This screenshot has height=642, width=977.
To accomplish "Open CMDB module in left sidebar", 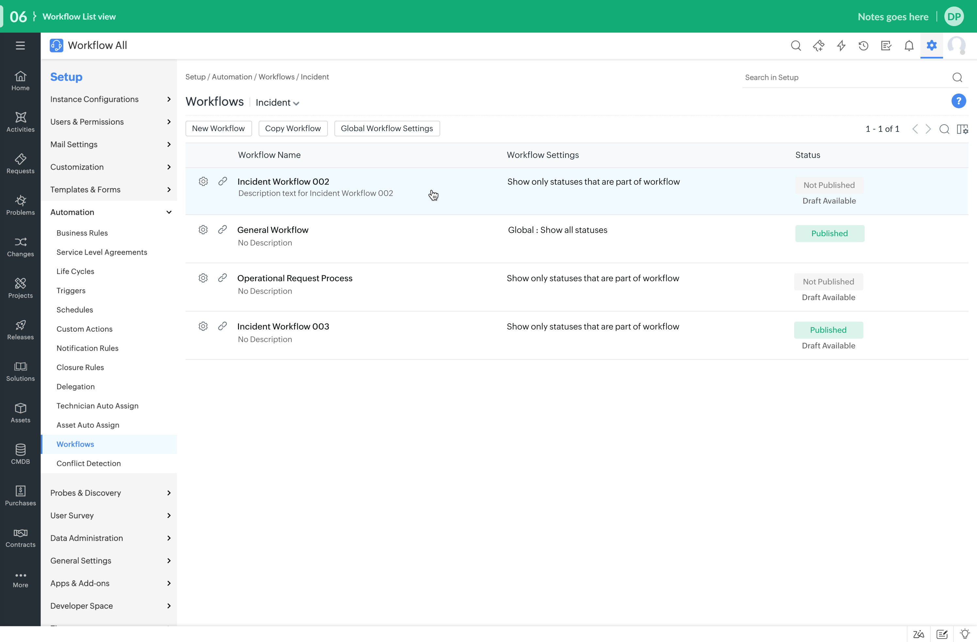I will pos(21,454).
